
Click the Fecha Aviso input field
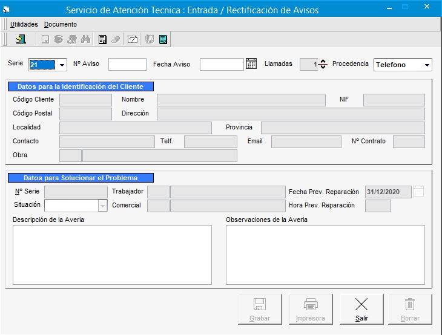pos(222,65)
